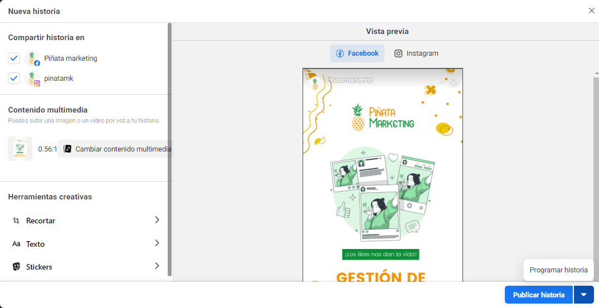
Task: Choose Programar historia option
Action: 558,270
